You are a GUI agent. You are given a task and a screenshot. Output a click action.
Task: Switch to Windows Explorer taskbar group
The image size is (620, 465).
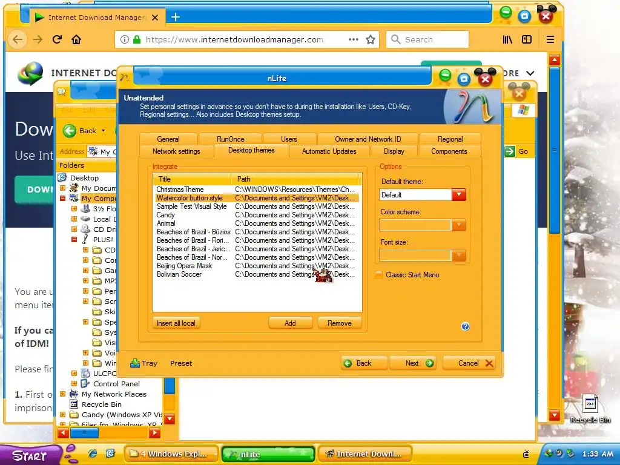pyautogui.click(x=171, y=454)
